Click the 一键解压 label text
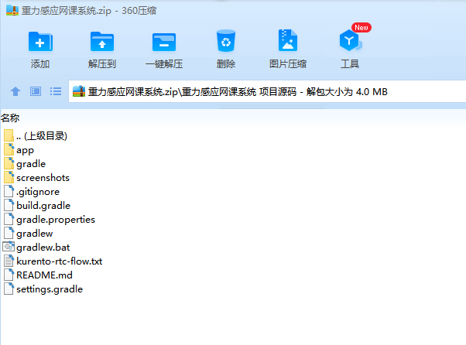 pos(164,64)
